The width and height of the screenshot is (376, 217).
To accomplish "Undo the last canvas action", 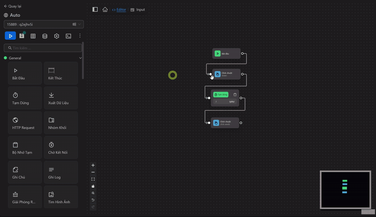I will tap(93, 200).
